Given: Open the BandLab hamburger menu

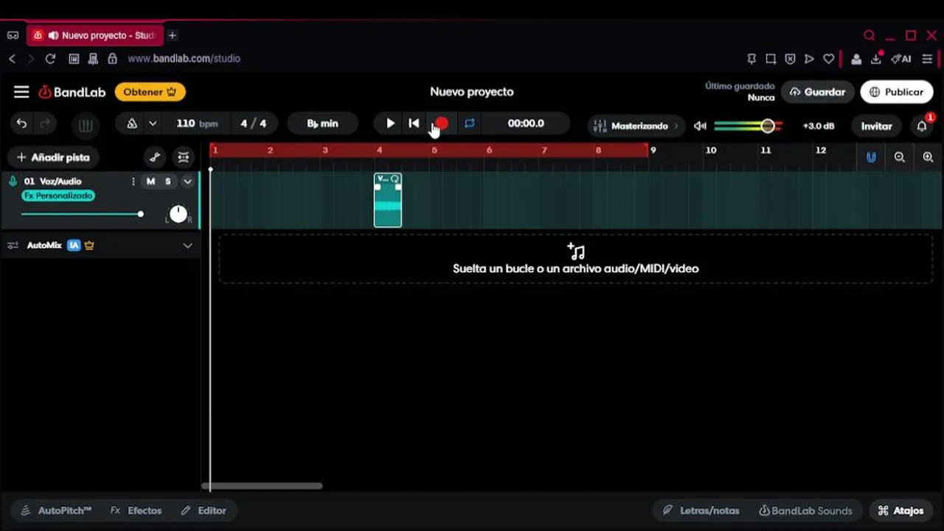Looking at the screenshot, I should tap(21, 92).
